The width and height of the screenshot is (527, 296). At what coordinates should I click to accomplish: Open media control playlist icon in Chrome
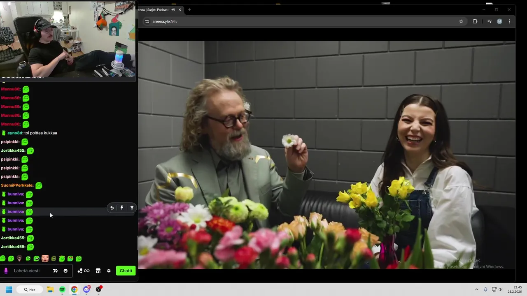(490, 21)
